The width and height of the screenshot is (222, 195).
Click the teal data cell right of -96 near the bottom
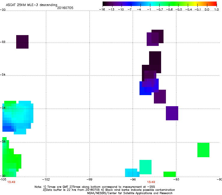(145, 167)
